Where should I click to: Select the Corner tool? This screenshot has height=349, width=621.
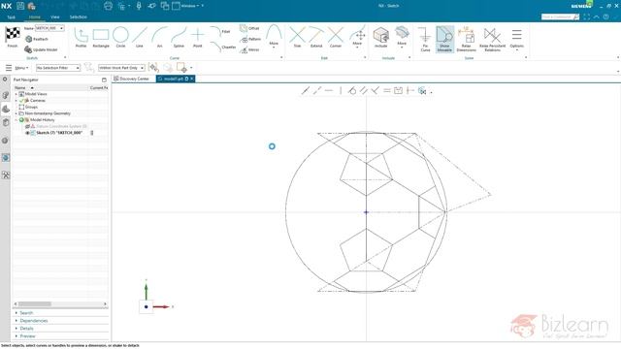click(x=336, y=38)
